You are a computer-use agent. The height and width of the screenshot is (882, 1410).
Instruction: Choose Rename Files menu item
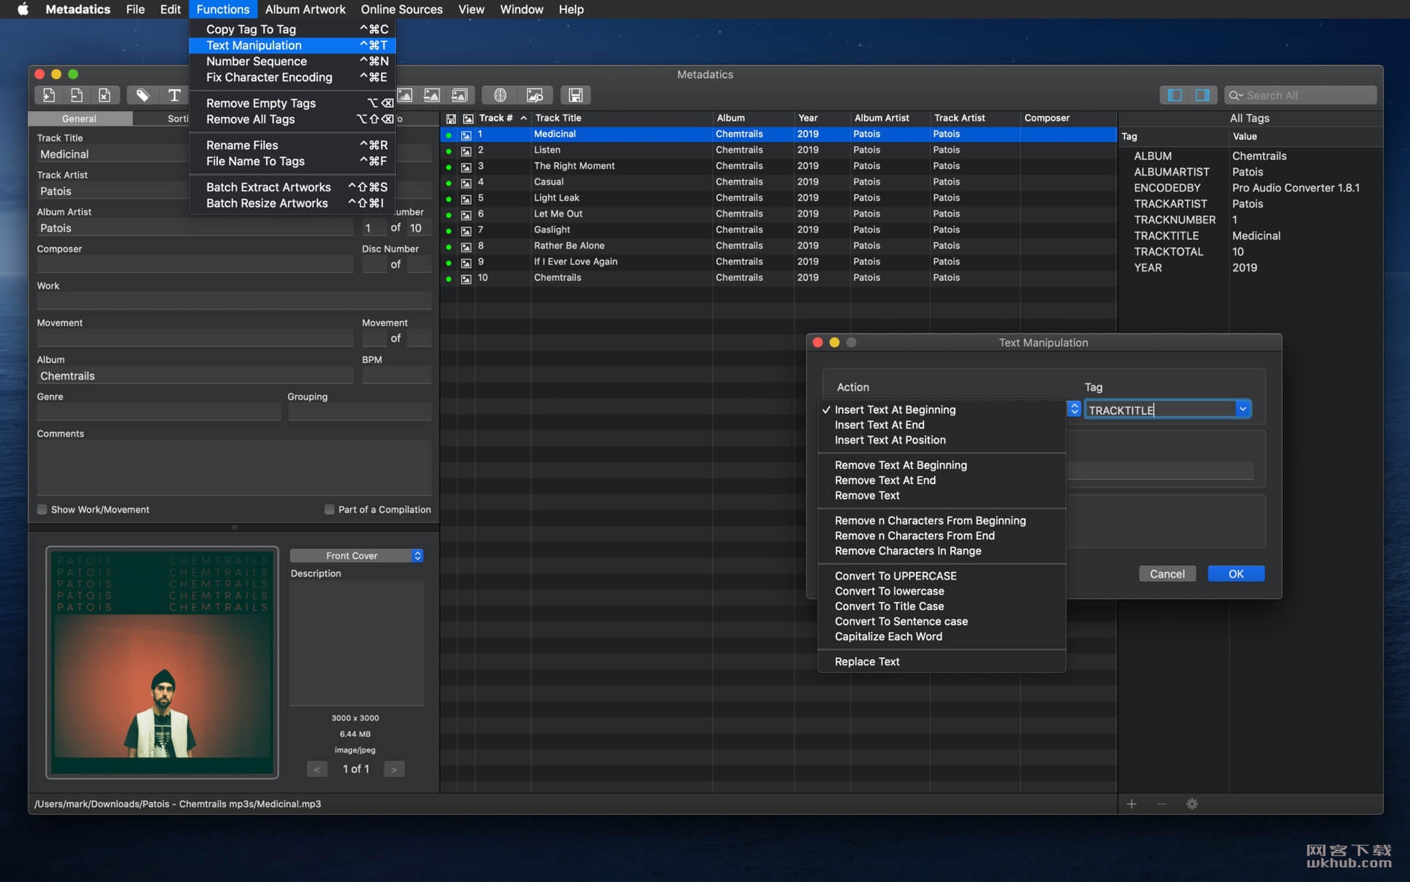click(292, 145)
